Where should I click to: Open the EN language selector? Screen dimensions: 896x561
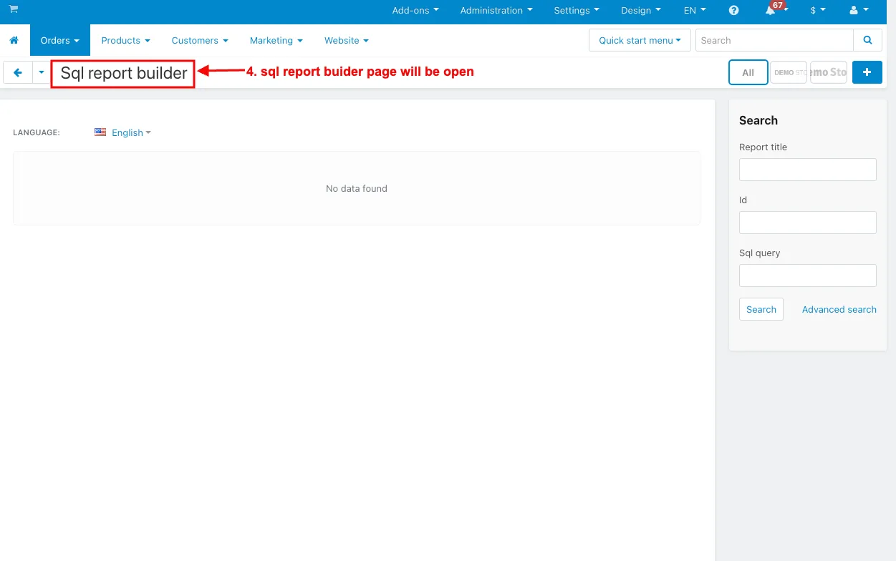coord(695,11)
